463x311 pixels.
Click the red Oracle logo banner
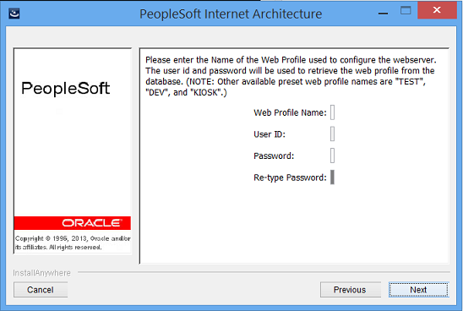[73, 223]
